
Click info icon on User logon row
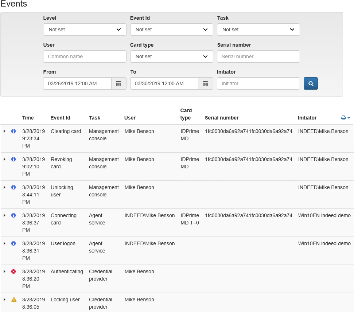pyautogui.click(x=13, y=243)
